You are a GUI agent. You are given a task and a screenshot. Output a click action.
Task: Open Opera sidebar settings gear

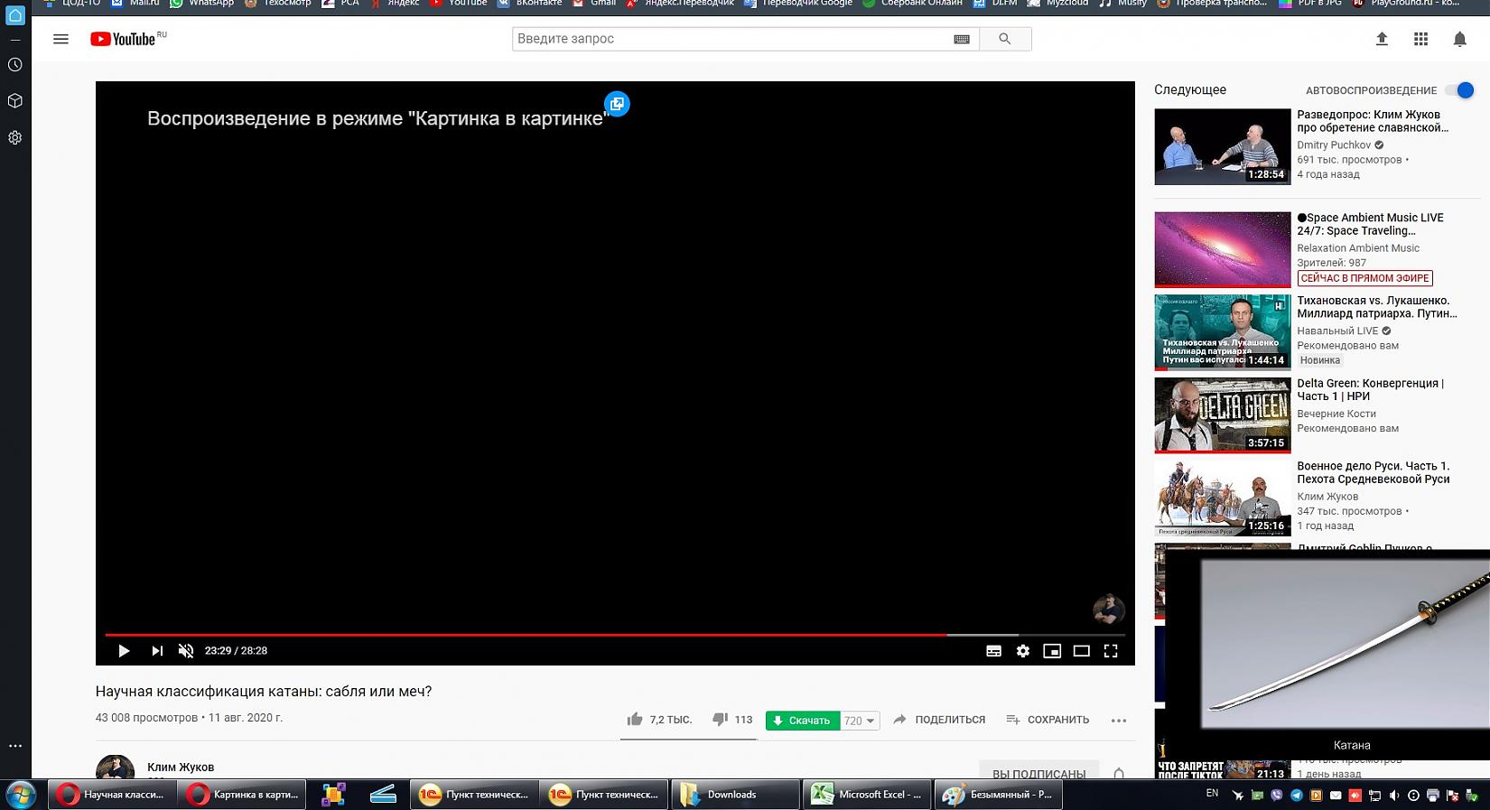point(15,138)
